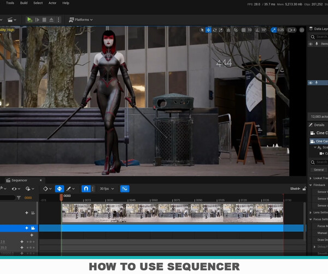Open the key options diamond dropdown
This screenshot has height=274, width=328.
click(x=47, y=189)
